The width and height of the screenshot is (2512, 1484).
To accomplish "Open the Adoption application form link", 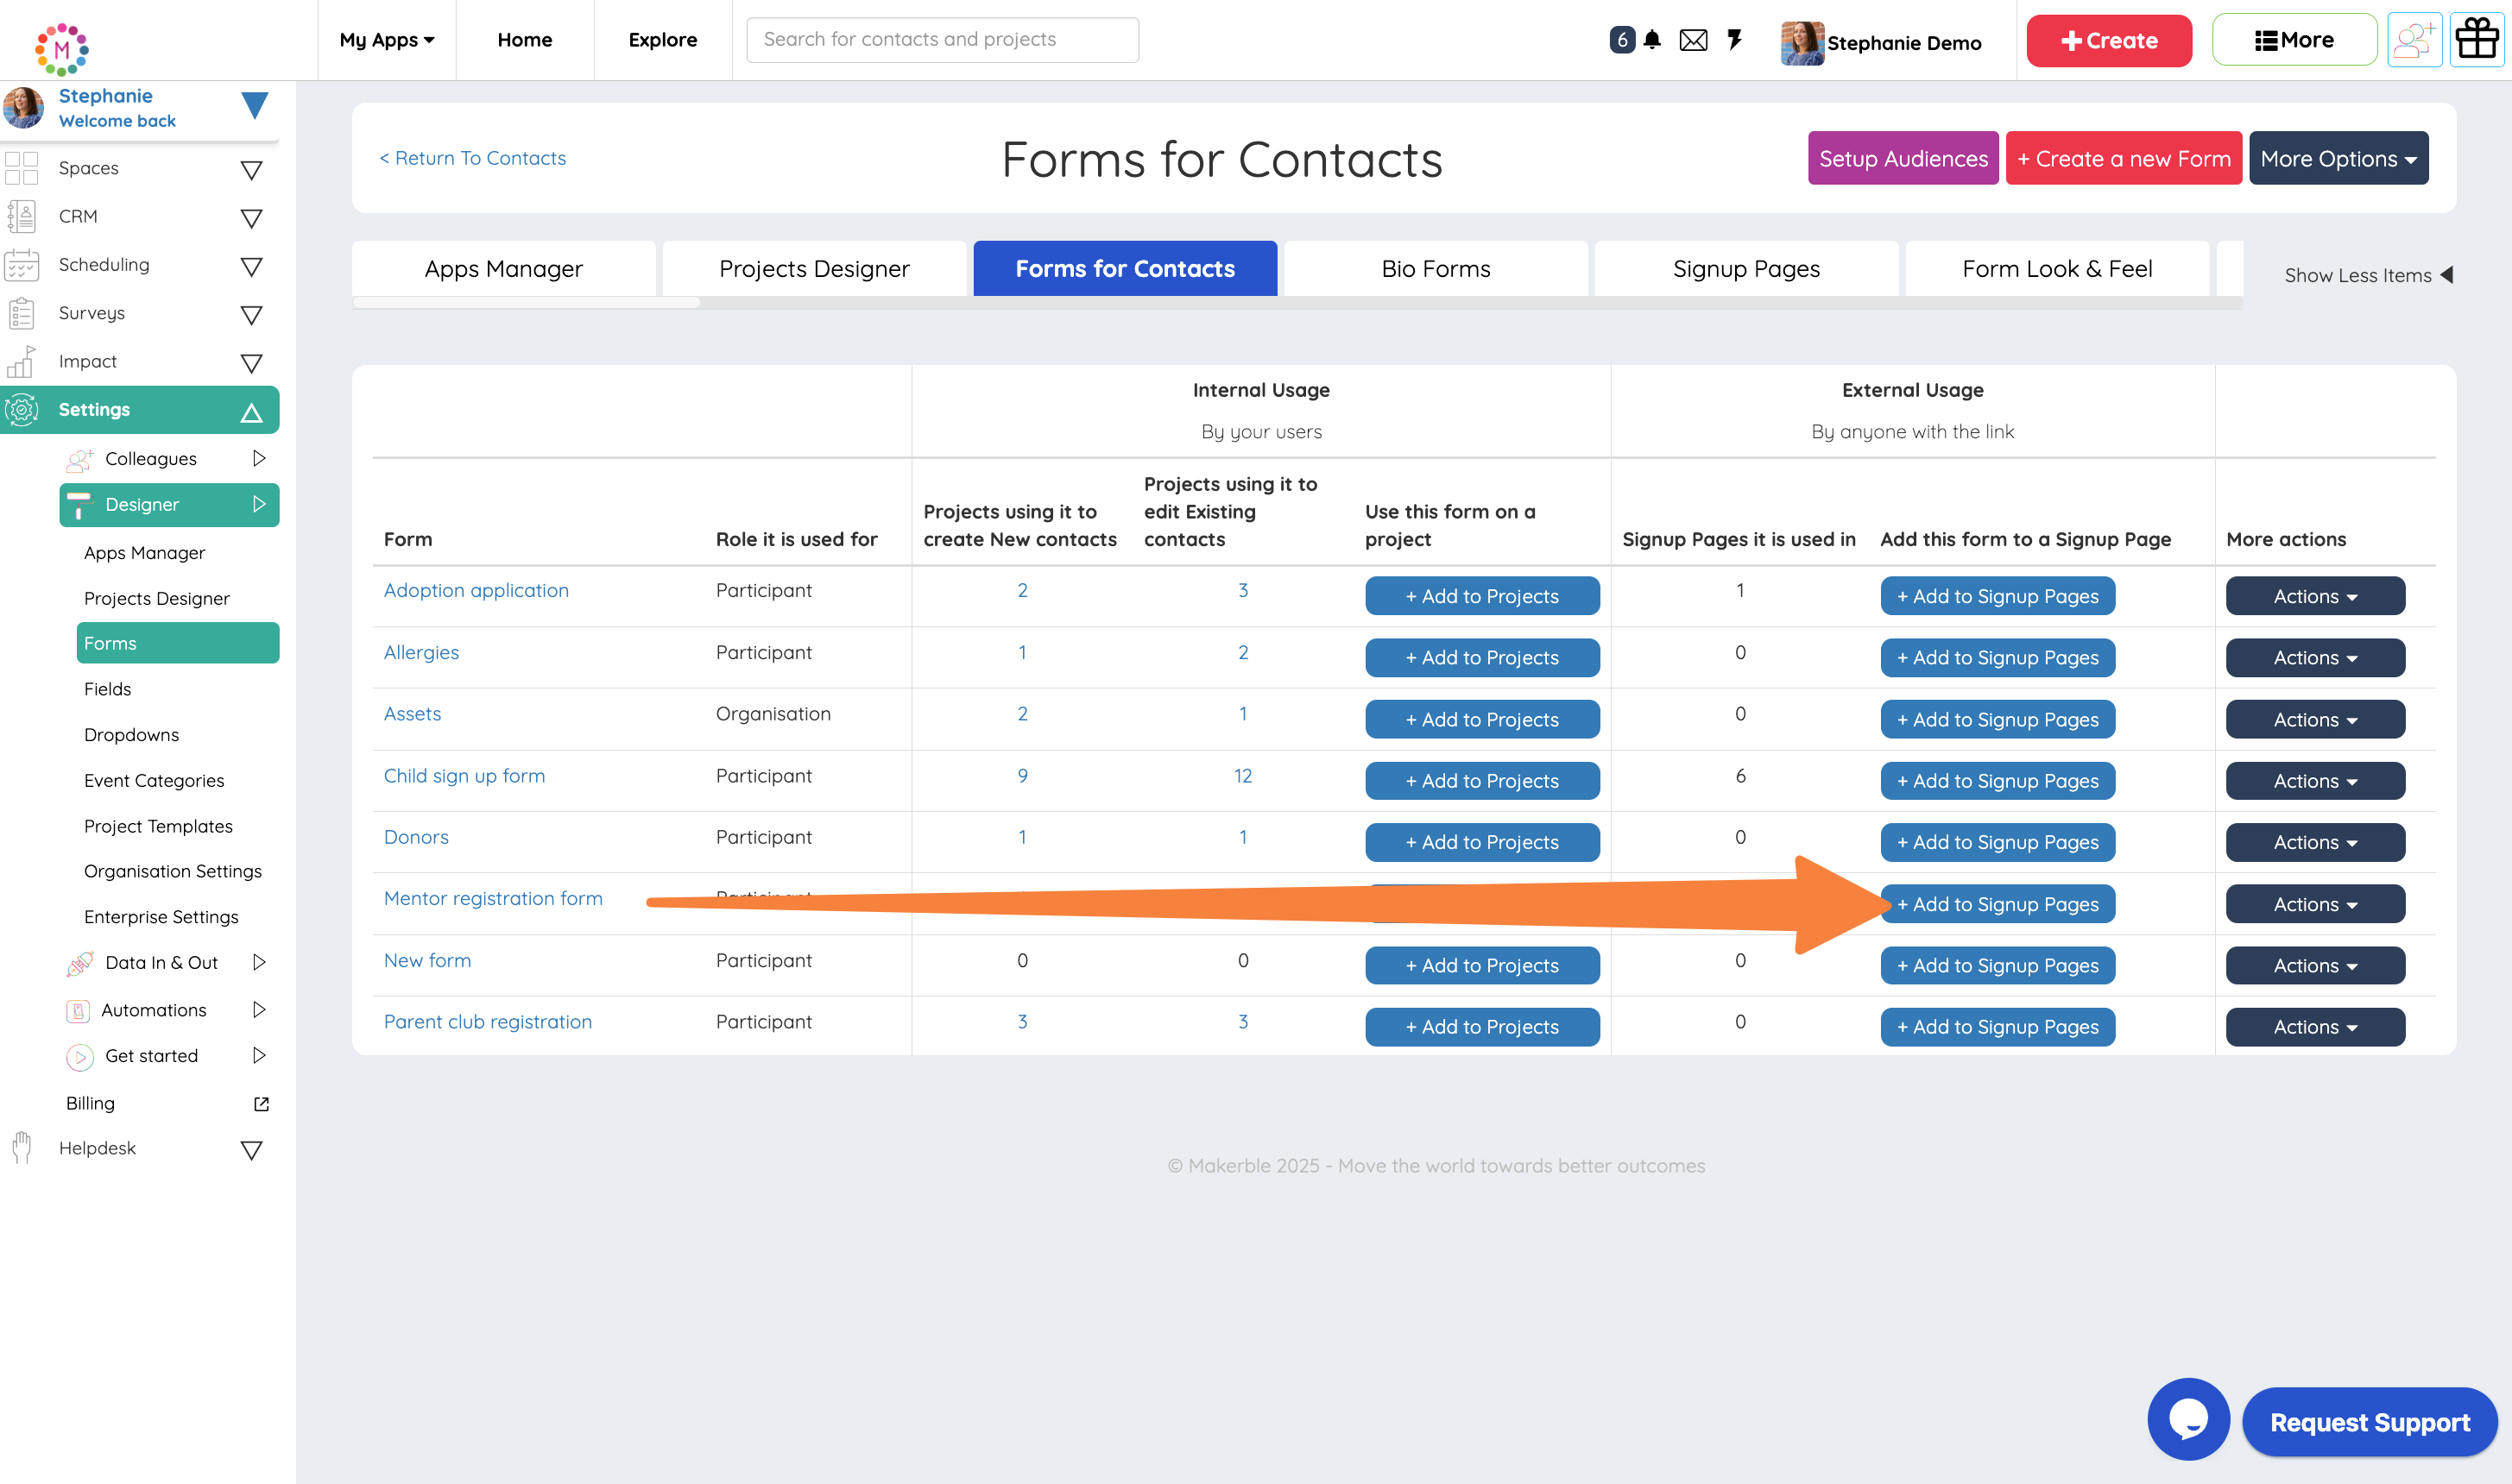I will tap(477, 590).
